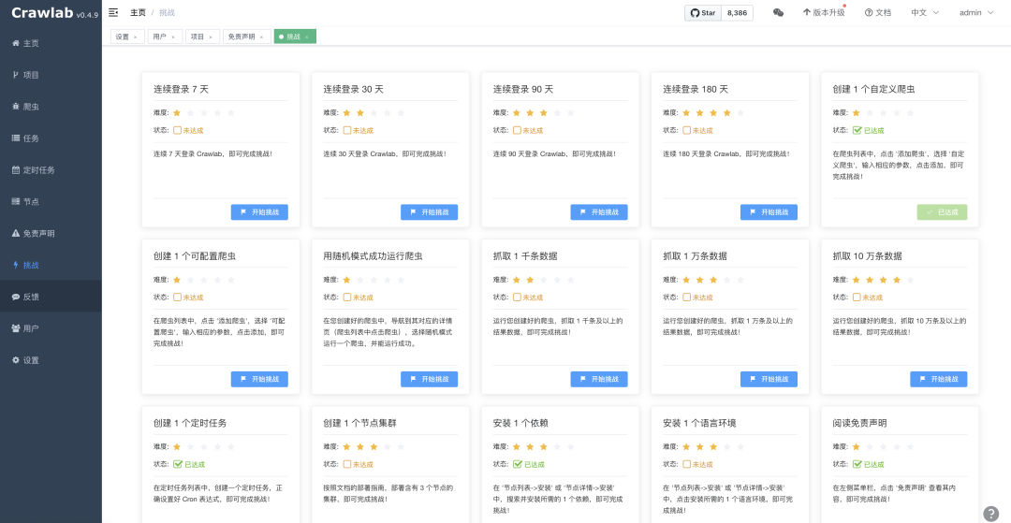1011x523 pixels.
Task: Click 已达成 button on 创建 1 个自定义爬虫
Action: coord(942,212)
